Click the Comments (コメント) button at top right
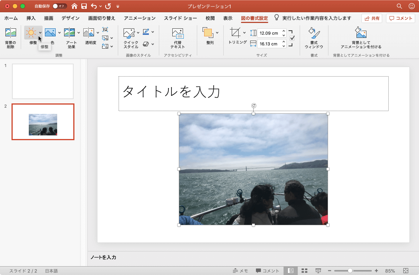419x275 pixels. pos(401,18)
